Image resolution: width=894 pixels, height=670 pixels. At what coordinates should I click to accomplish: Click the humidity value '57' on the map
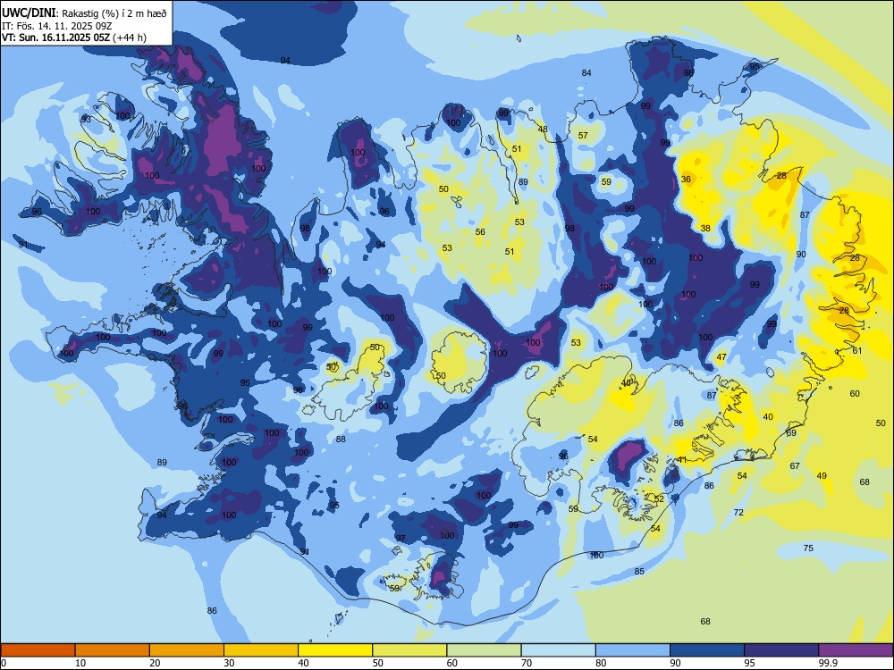click(x=583, y=136)
